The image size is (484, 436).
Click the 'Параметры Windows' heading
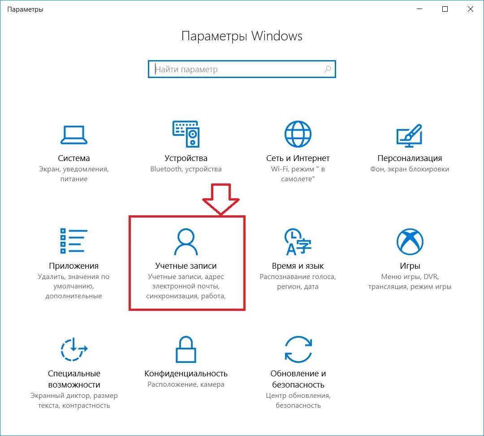point(242,36)
